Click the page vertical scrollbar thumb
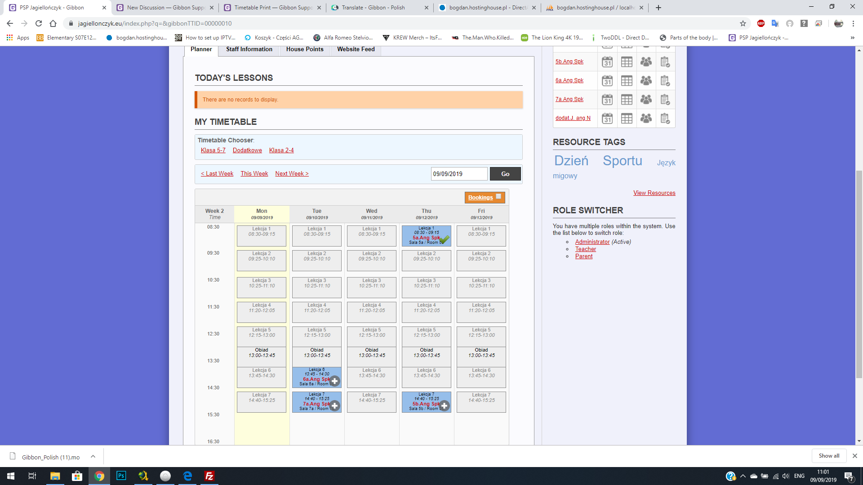This screenshot has width=863, height=485. click(x=859, y=274)
